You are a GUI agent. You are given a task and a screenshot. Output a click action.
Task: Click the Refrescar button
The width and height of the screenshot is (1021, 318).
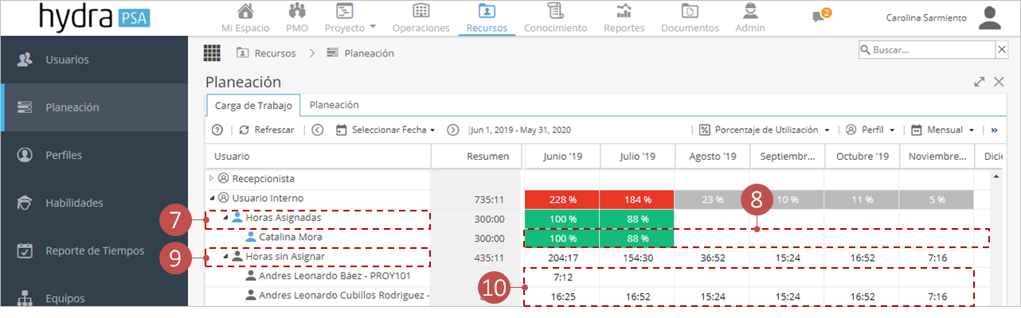(x=266, y=130)
